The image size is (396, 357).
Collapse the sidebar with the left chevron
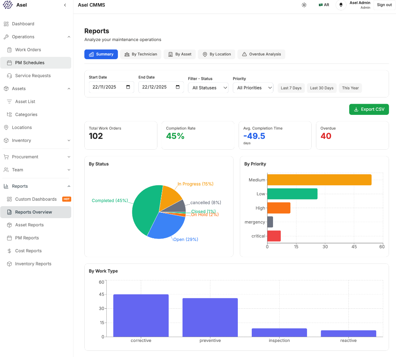tap(65, 5)
